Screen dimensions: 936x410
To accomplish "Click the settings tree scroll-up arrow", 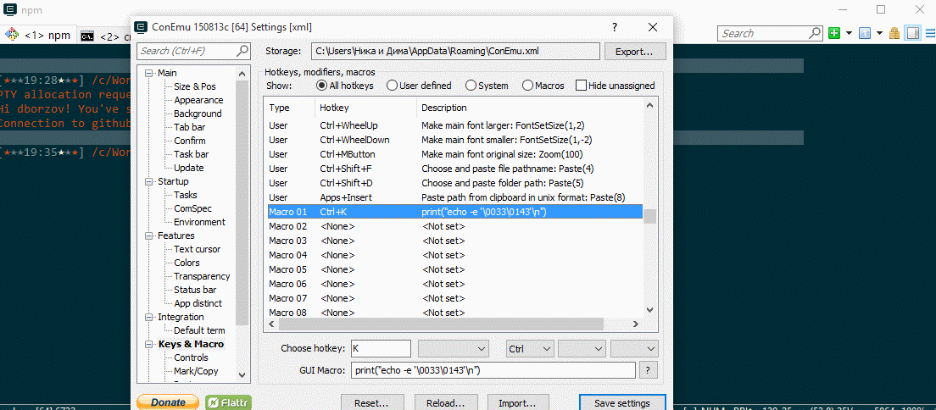I will click(x=242, y=74).
